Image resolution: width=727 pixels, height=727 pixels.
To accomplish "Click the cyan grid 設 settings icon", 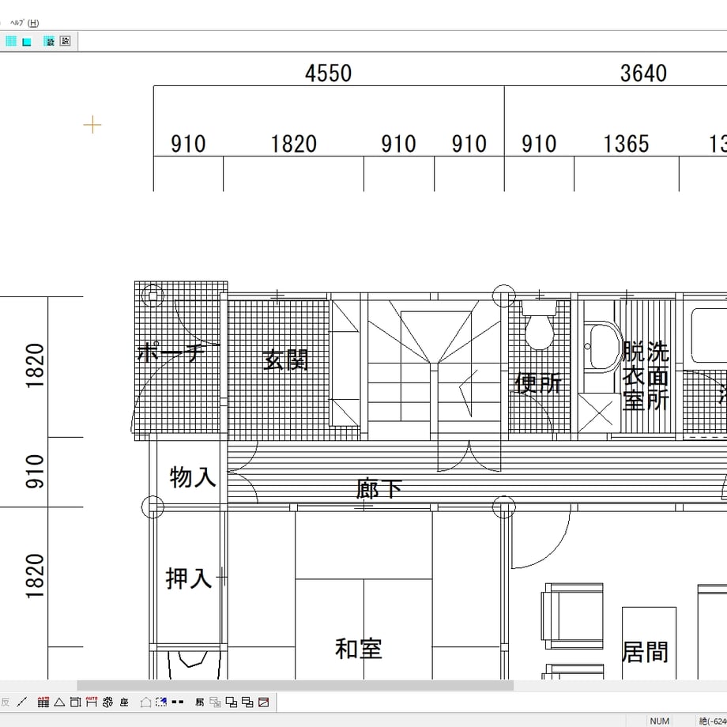I will click(49, 41).
